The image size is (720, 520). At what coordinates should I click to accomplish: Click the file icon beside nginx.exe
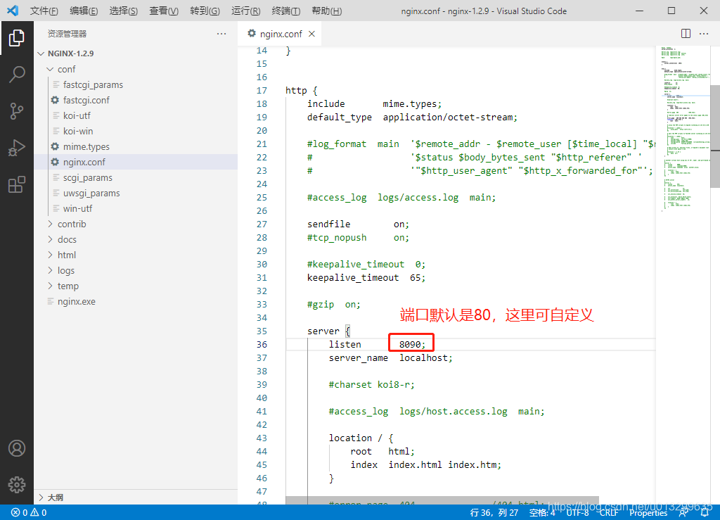[x=51, y=302]
